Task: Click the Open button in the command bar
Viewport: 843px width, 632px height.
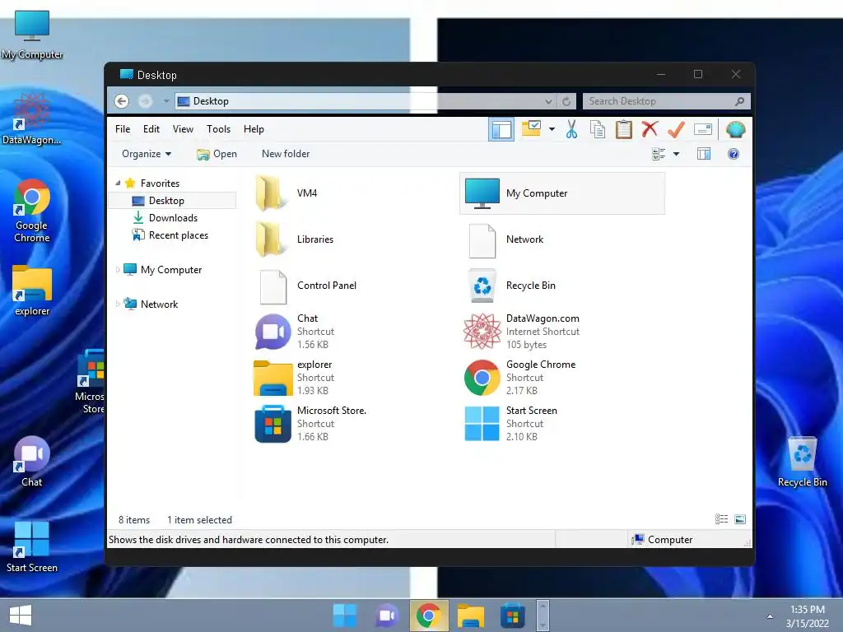Action: (x=217, y=154)
